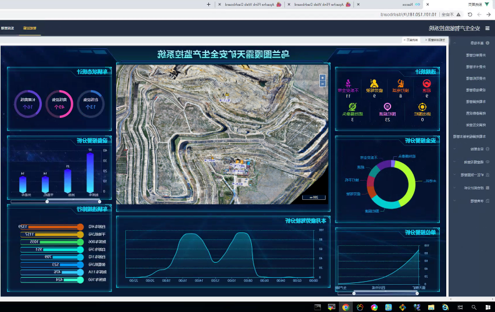Switch to the 系统管理 top tab
Viewport: 495px width, 312px height.
tap(8, 28)
